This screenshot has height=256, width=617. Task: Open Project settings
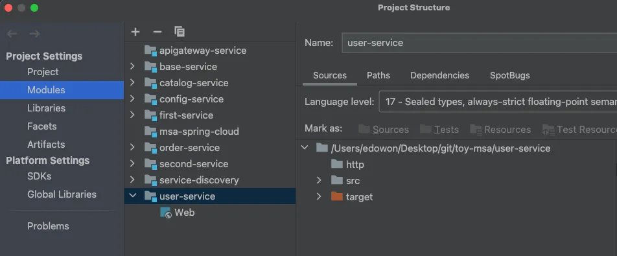43,72
